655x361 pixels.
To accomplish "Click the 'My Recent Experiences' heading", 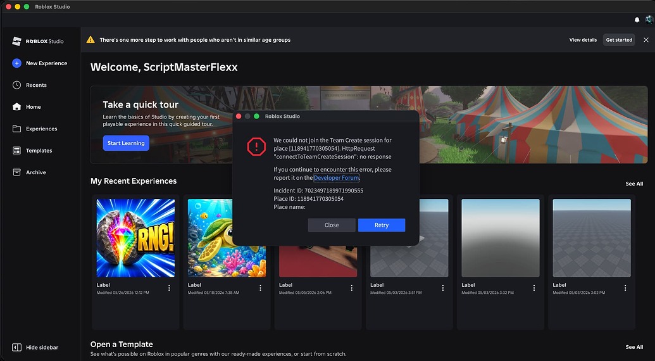I will click(134, 181).
